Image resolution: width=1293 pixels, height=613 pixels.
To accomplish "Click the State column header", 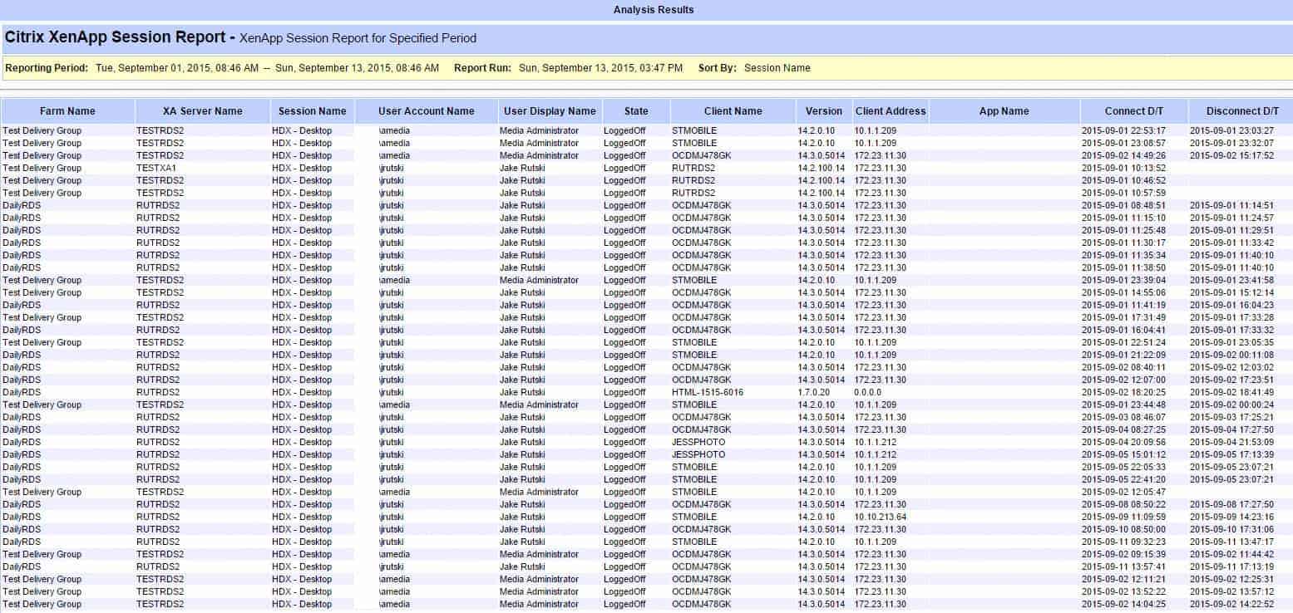I will (636, 111).
